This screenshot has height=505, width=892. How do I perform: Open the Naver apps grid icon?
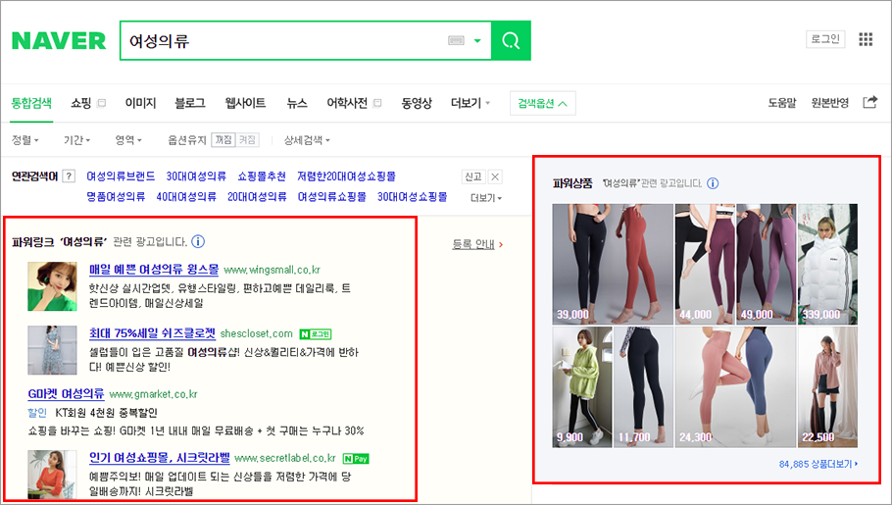(866, 39)
